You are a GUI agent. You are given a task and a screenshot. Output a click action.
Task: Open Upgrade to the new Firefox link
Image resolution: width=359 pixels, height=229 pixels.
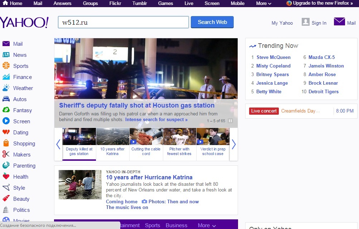[x=323, y=3]
